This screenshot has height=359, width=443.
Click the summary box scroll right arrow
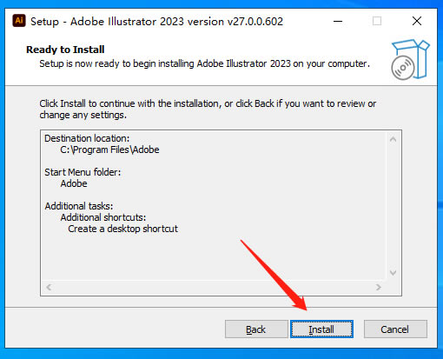click(379, 287)
